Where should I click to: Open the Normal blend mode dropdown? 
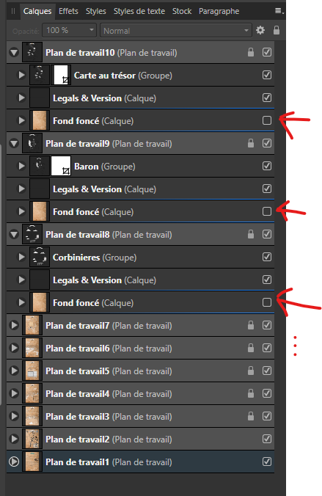point(176,31)
